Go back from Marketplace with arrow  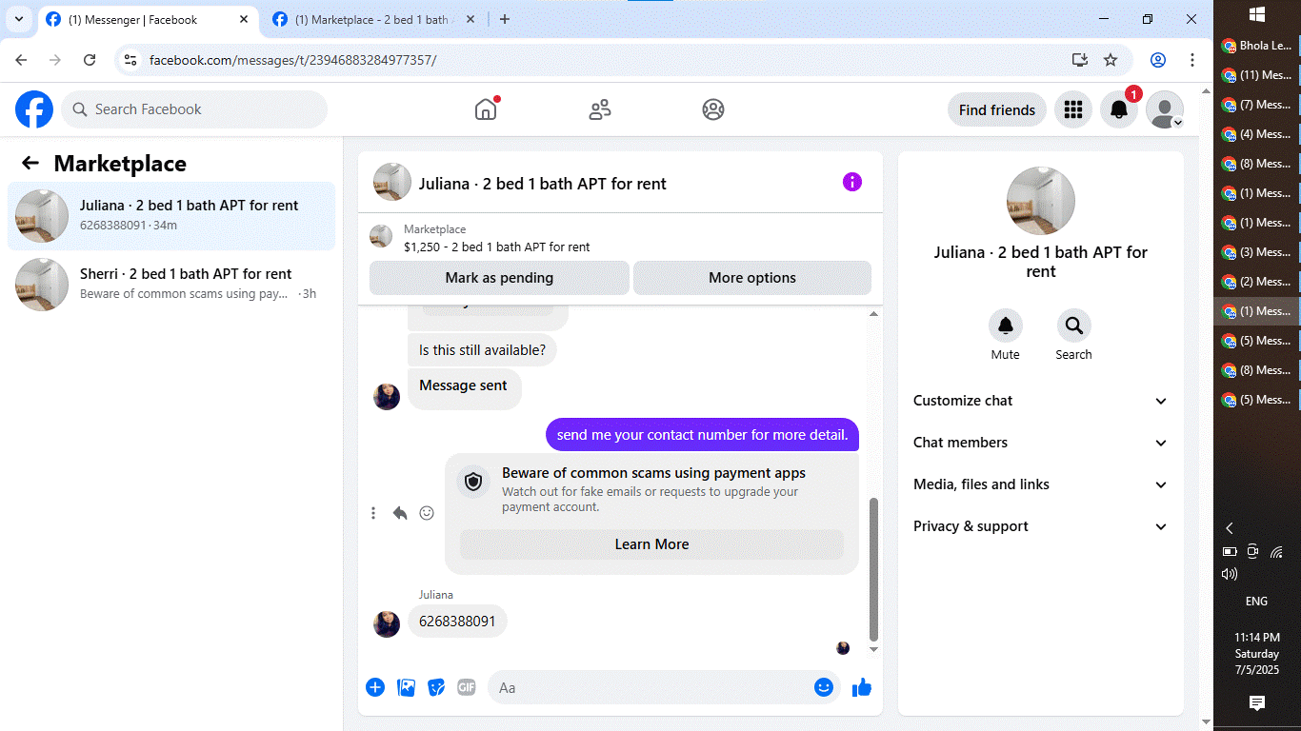tap(30, 163)
